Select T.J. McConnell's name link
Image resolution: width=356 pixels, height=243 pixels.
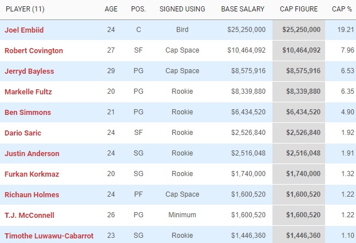coord(29,215)
